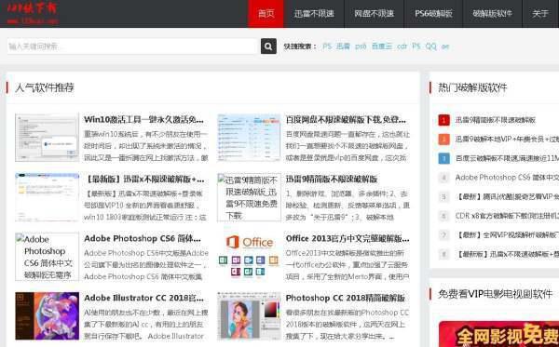Open the 迅雷9精简版 broken image thumbnail
This screenshot has height=347, width=559.
click(x=249, y=197)
